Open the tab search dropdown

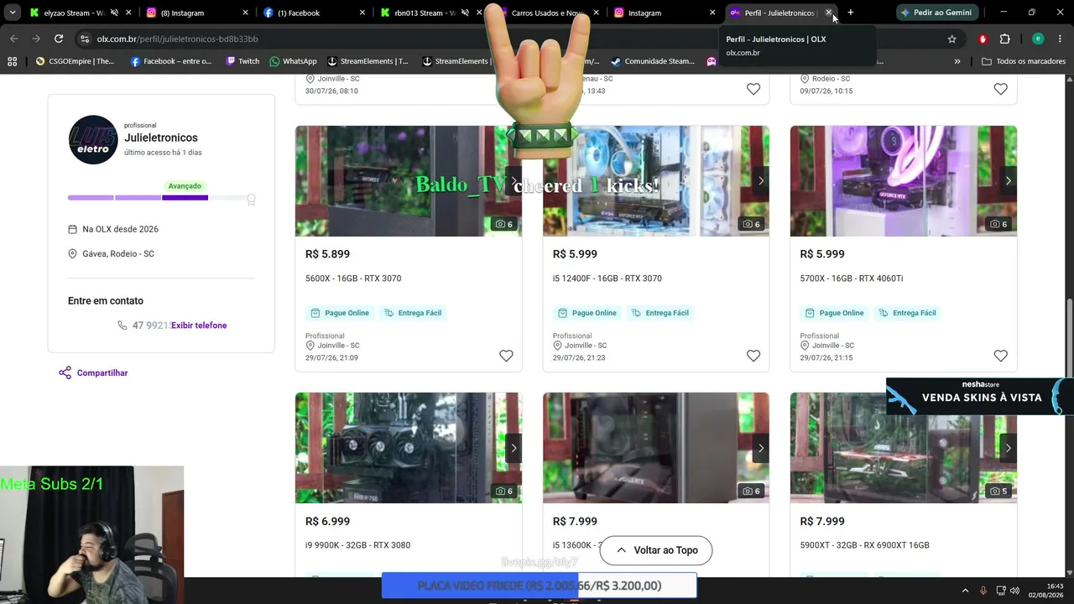[x=13, y=13]
